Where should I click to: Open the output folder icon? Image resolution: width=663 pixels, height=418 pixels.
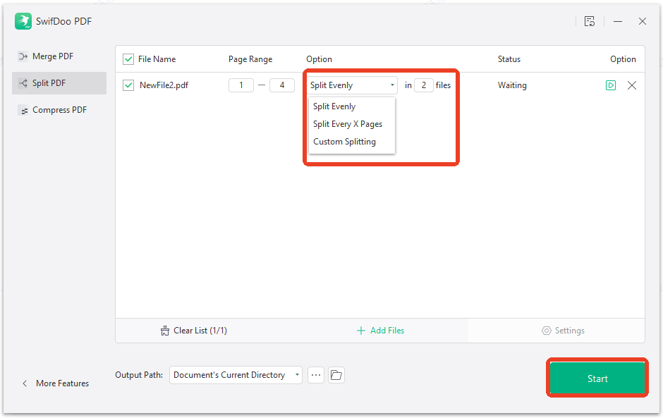tap(336, 374)
